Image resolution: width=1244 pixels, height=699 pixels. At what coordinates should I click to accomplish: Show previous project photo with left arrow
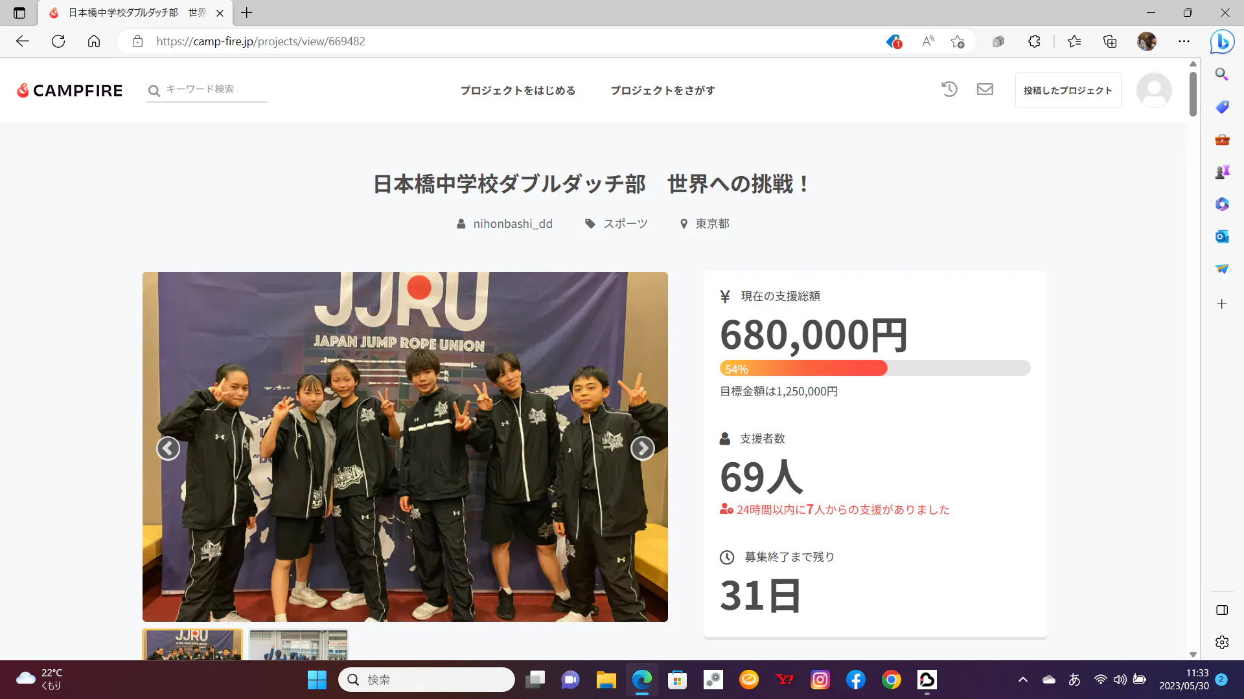pos(168,448)
